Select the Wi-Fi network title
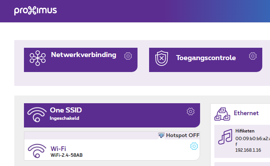The width and height of the screenshot is (270, 166). (x=58, y=149)
